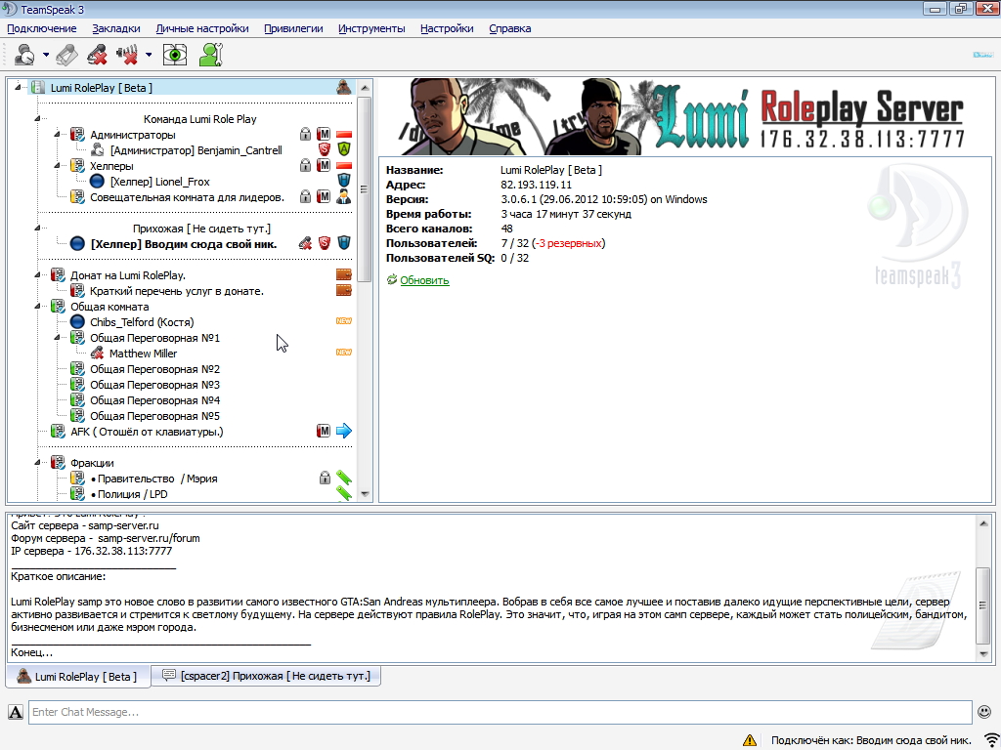Collapse the Донат на Lumi RolePlay channel
1001x750 pixels.
click(x=37, y=274)
